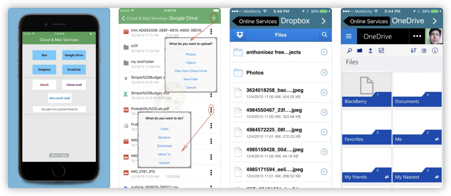Tap the Google Encrypted Search field
Image resolution: width=451 pixels, height=196 pixels.
pos(59,109)
